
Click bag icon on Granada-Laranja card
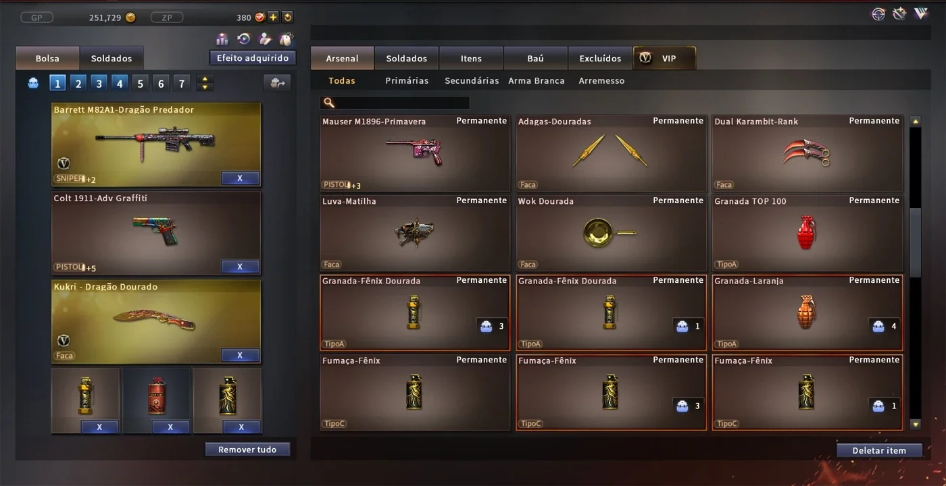tap(878, 326)
